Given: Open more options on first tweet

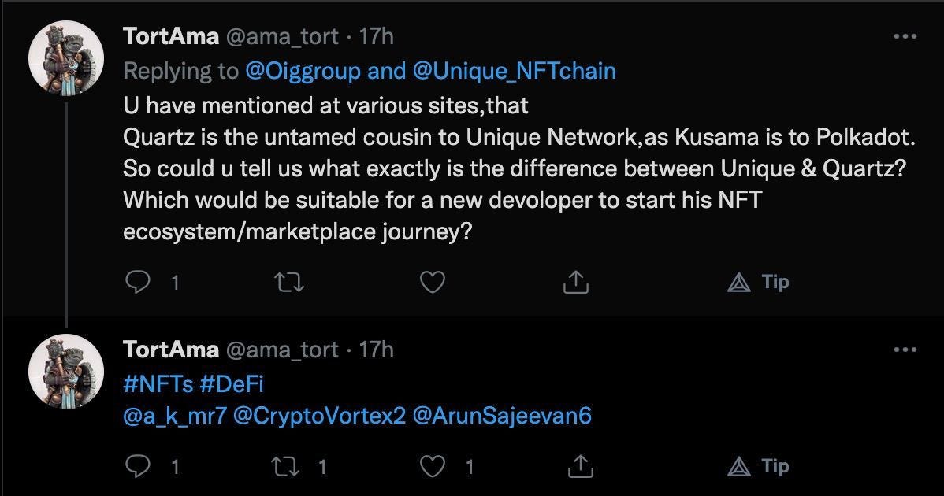Looking at the screenshot, I should (x=905, y=37).
